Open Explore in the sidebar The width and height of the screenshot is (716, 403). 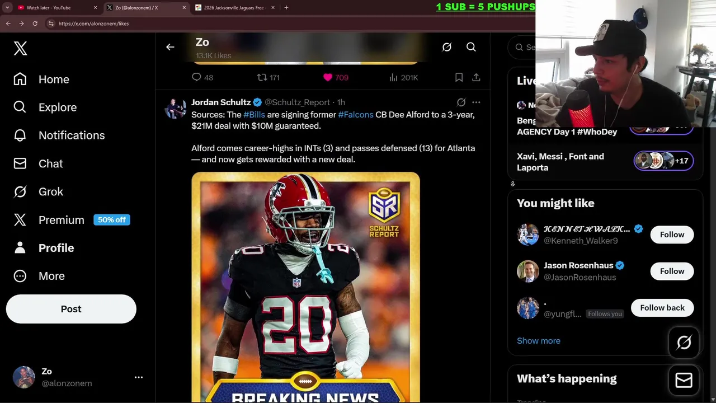tap(45, 107)
